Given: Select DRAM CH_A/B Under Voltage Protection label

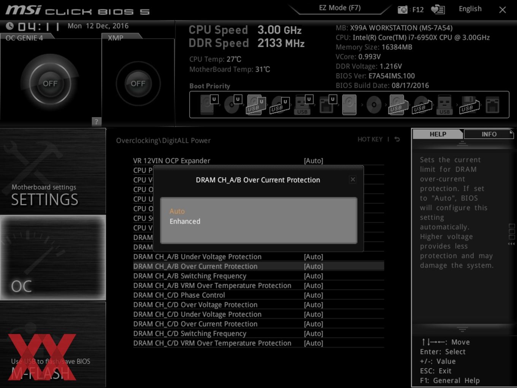Looking at the screenshot, I should (x=197, y=257).
